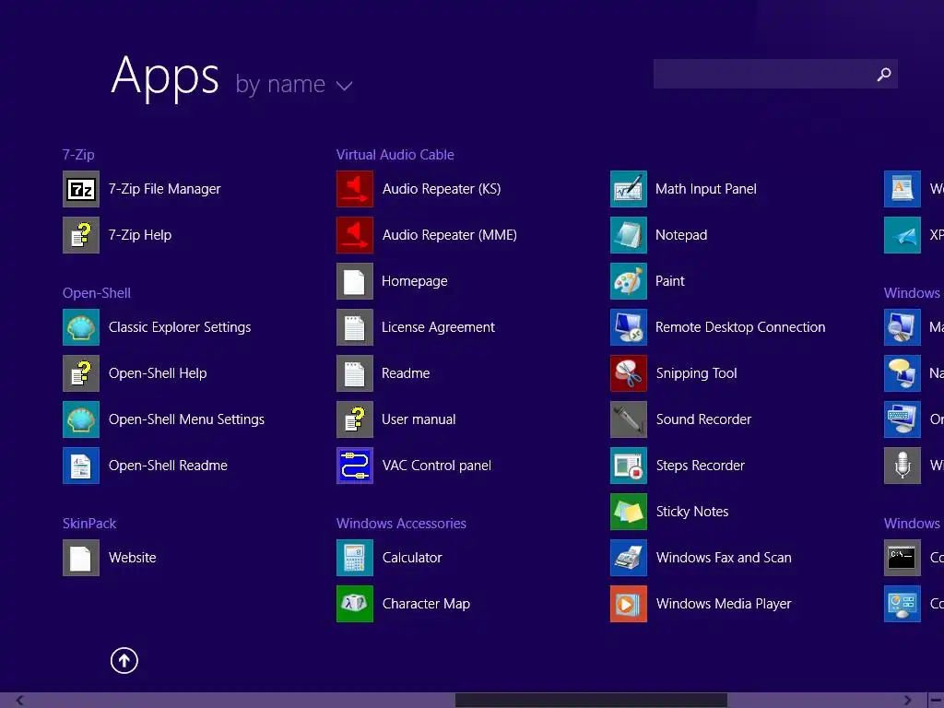
Task: Select the Open-Shell group header
Action: tap(96, 293)
